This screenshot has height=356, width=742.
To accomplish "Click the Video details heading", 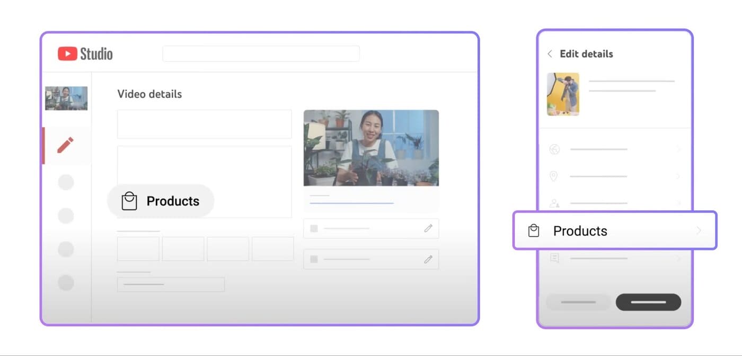I will [x=149, y=94].
